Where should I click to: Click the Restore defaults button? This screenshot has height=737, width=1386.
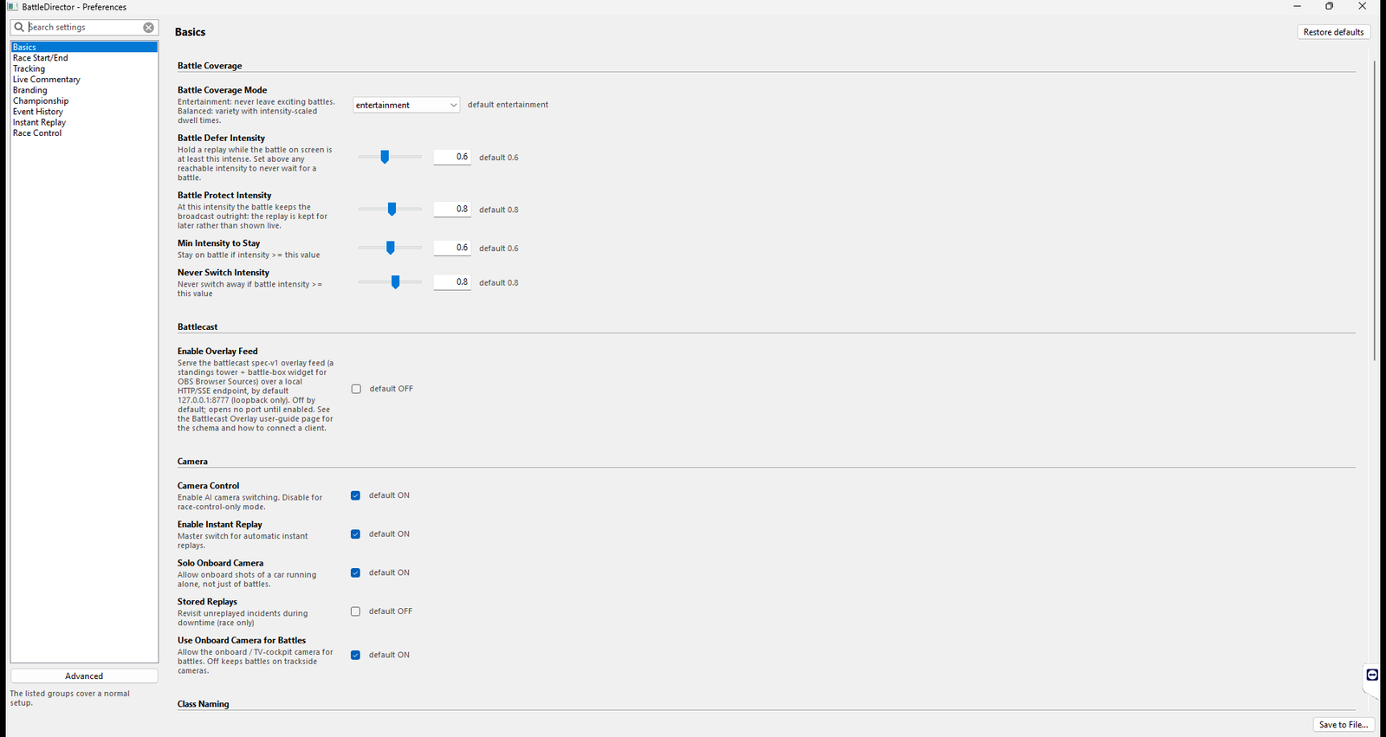point(1333,32)
